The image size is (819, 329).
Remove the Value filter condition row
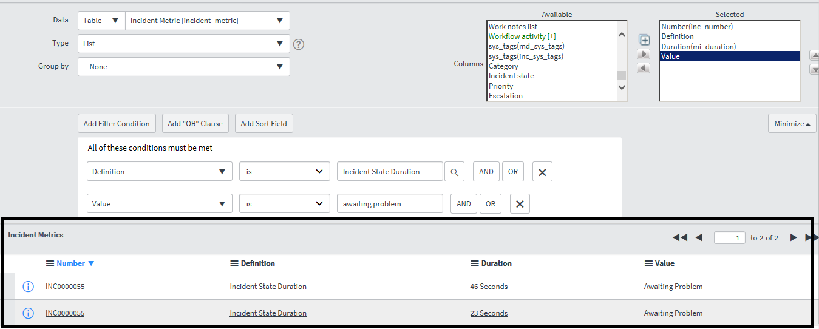coord(520,204)
